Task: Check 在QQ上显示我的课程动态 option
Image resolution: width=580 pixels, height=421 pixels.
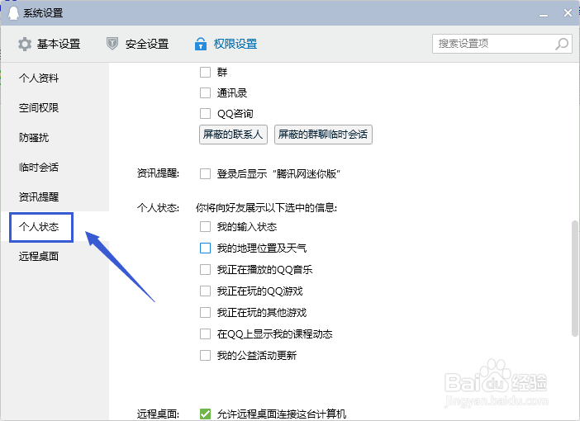Action: [205, 333]
